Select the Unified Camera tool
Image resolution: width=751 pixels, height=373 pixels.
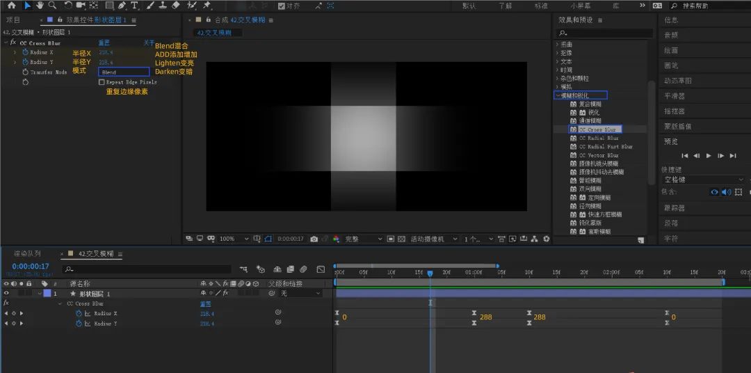tap(81, 6)
